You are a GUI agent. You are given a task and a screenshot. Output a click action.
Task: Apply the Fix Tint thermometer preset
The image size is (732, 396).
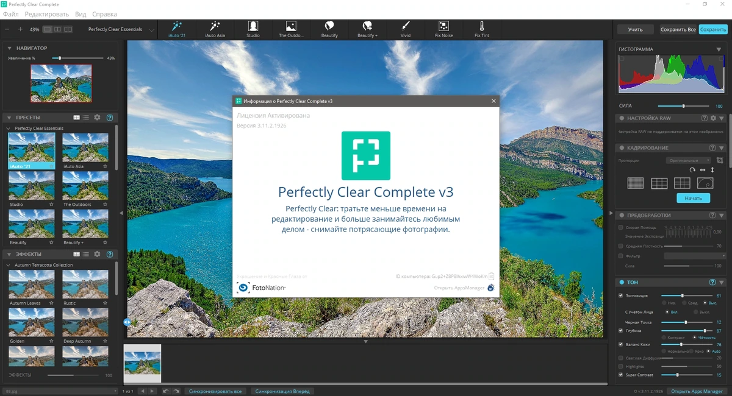(x=482, y=29)
